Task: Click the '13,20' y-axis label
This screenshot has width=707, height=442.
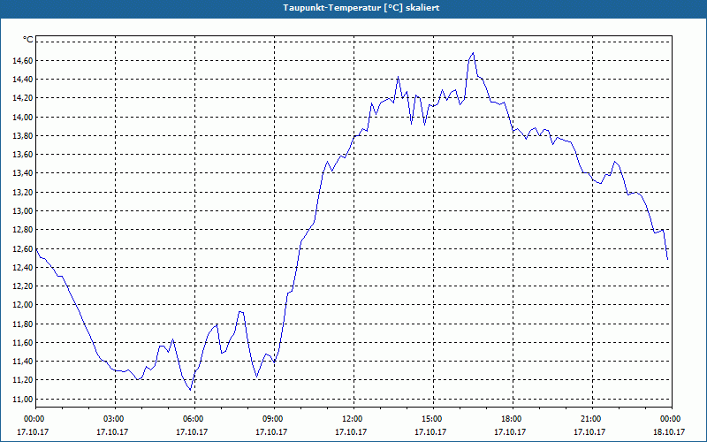Action: point(23,192)
